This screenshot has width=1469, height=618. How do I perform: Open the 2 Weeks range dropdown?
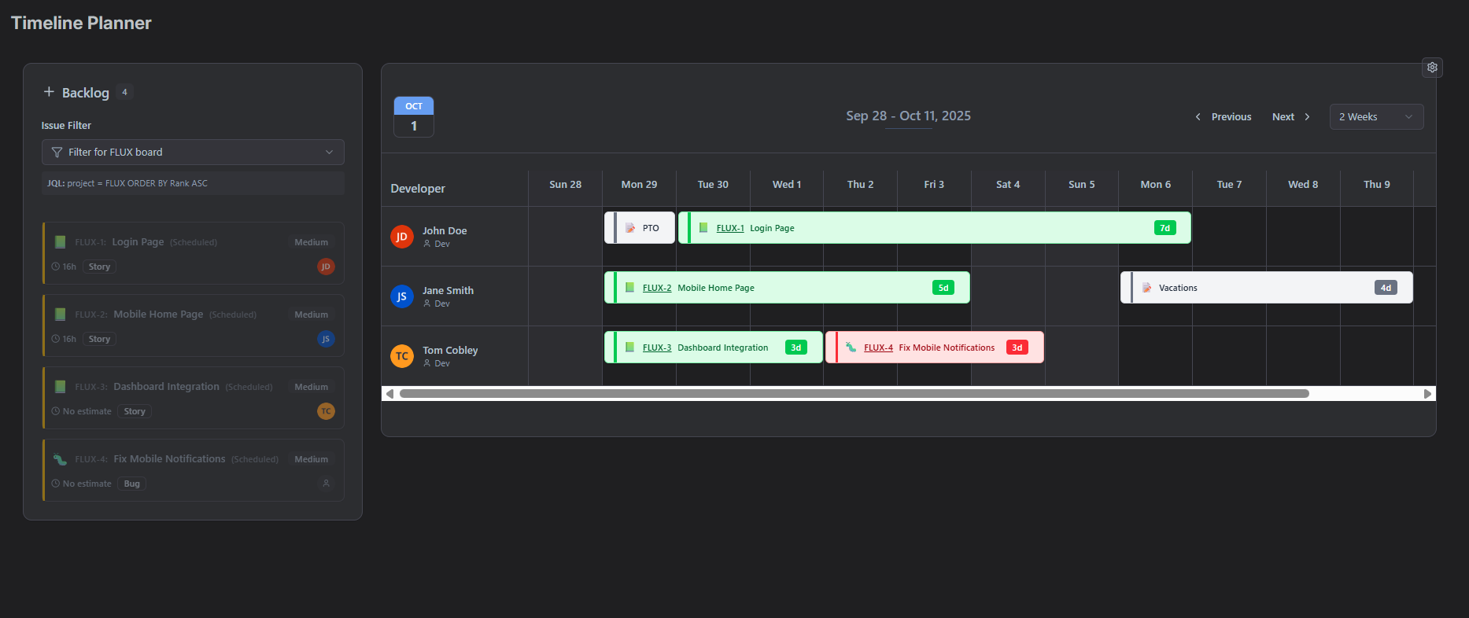pyautogui.click(x=1376, y=117)
